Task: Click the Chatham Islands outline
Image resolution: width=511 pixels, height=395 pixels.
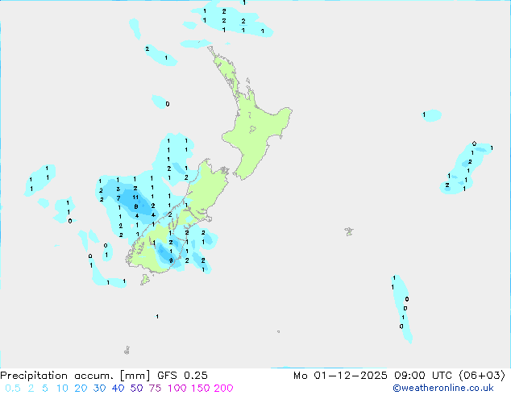Action: click(349, 231)
